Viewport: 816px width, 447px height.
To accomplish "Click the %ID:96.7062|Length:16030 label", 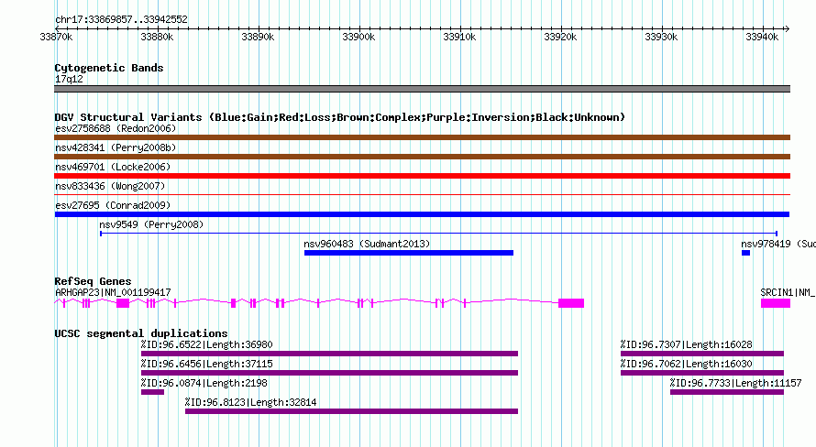I will (x=687, y=364).
